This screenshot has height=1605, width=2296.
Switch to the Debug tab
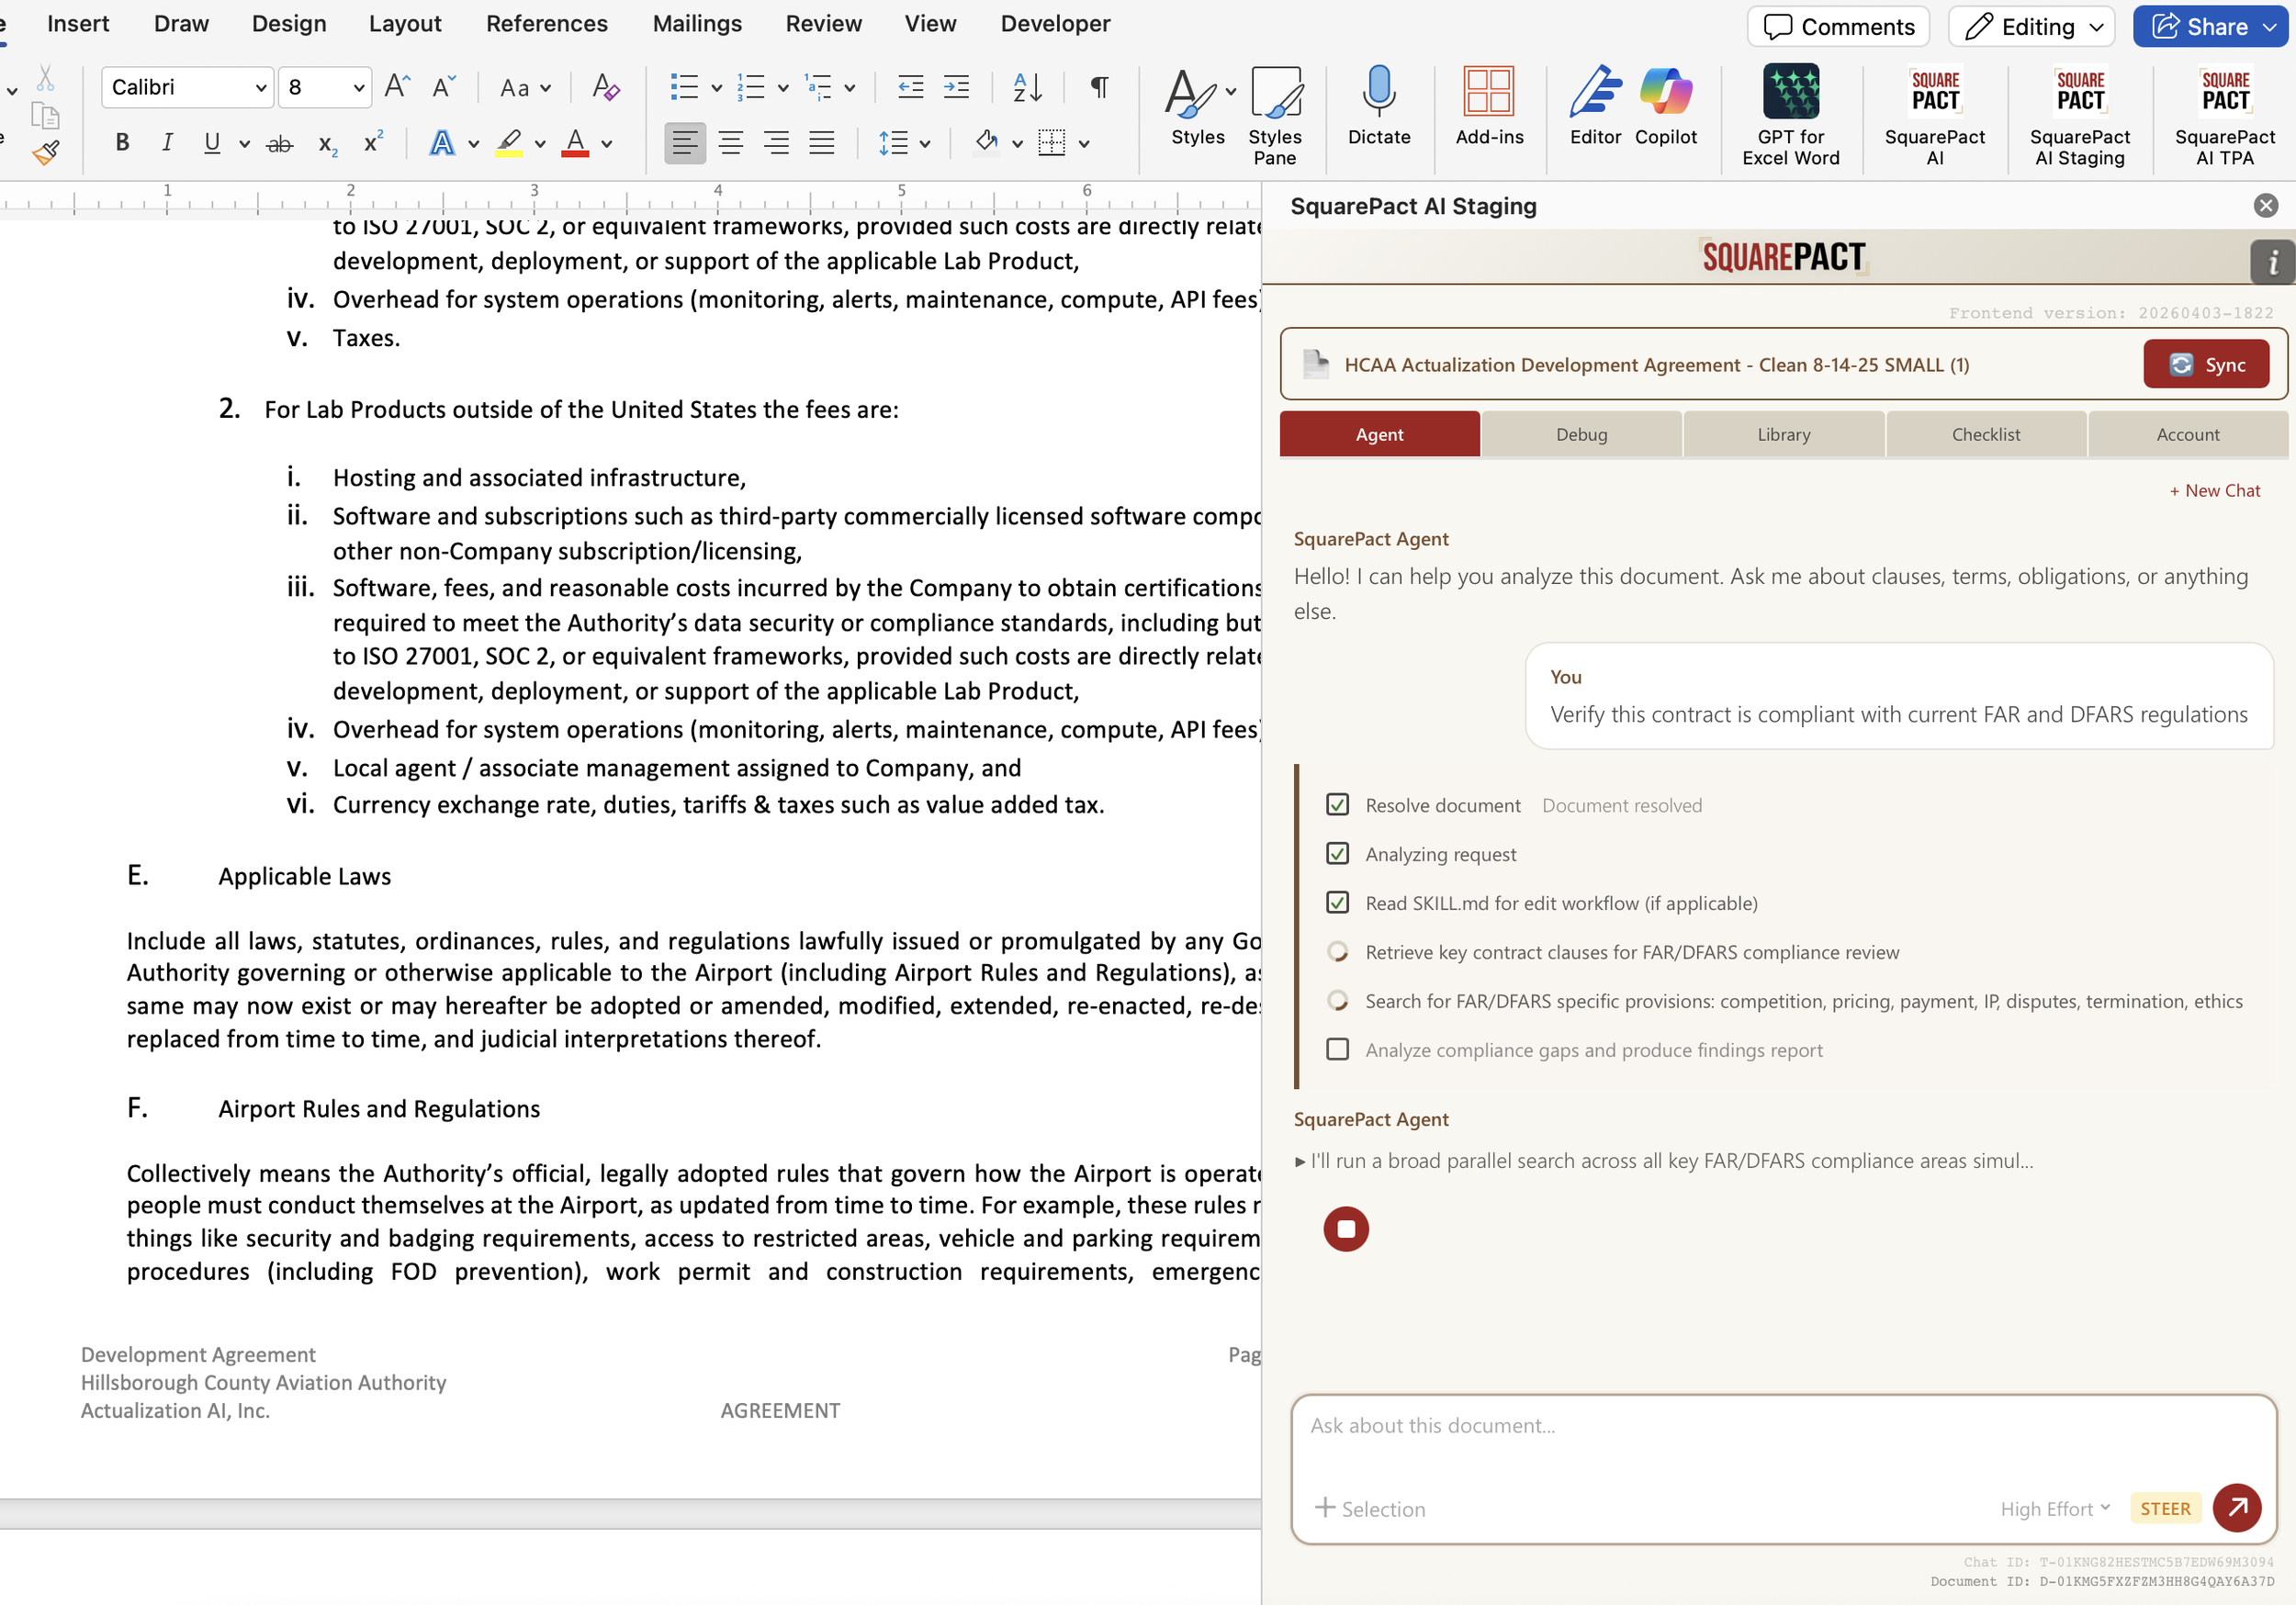1581,434
